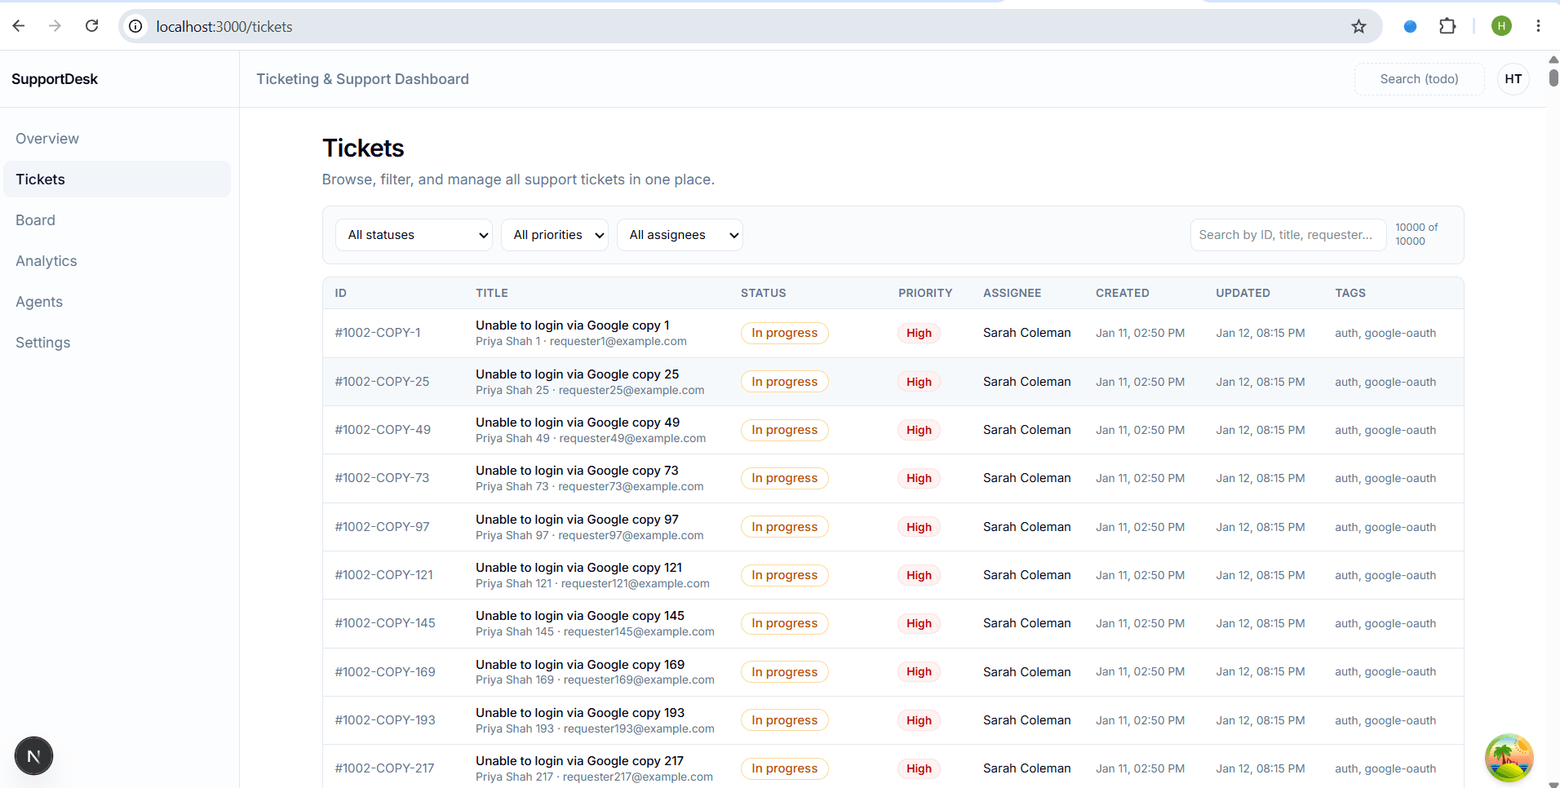The height and width of the screenshot is (788, 1560).
Task: Click the TITLE column header
Action: pyautogui.click(x=492, y=293)
